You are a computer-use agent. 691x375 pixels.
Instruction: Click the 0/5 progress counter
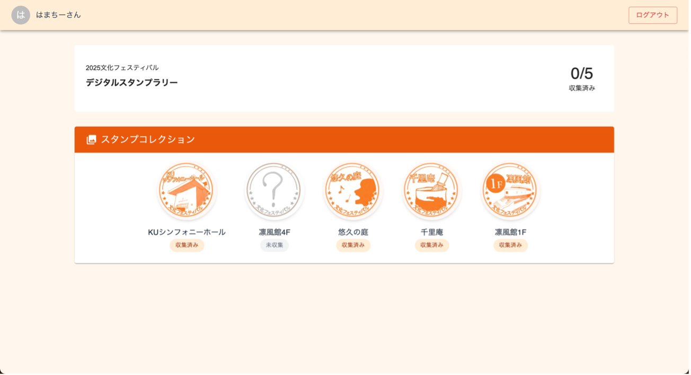[582, 73]
